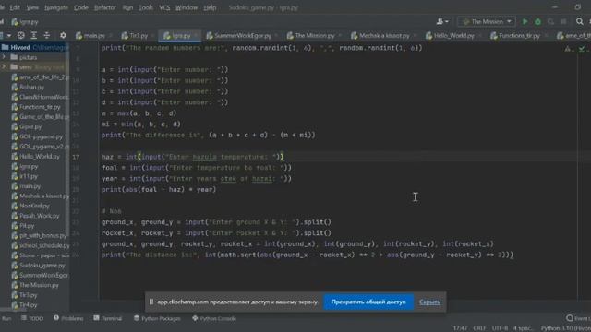Screen dimensions: 591x332
Task: Click blue stop sharing button
Action: point(368,302)
